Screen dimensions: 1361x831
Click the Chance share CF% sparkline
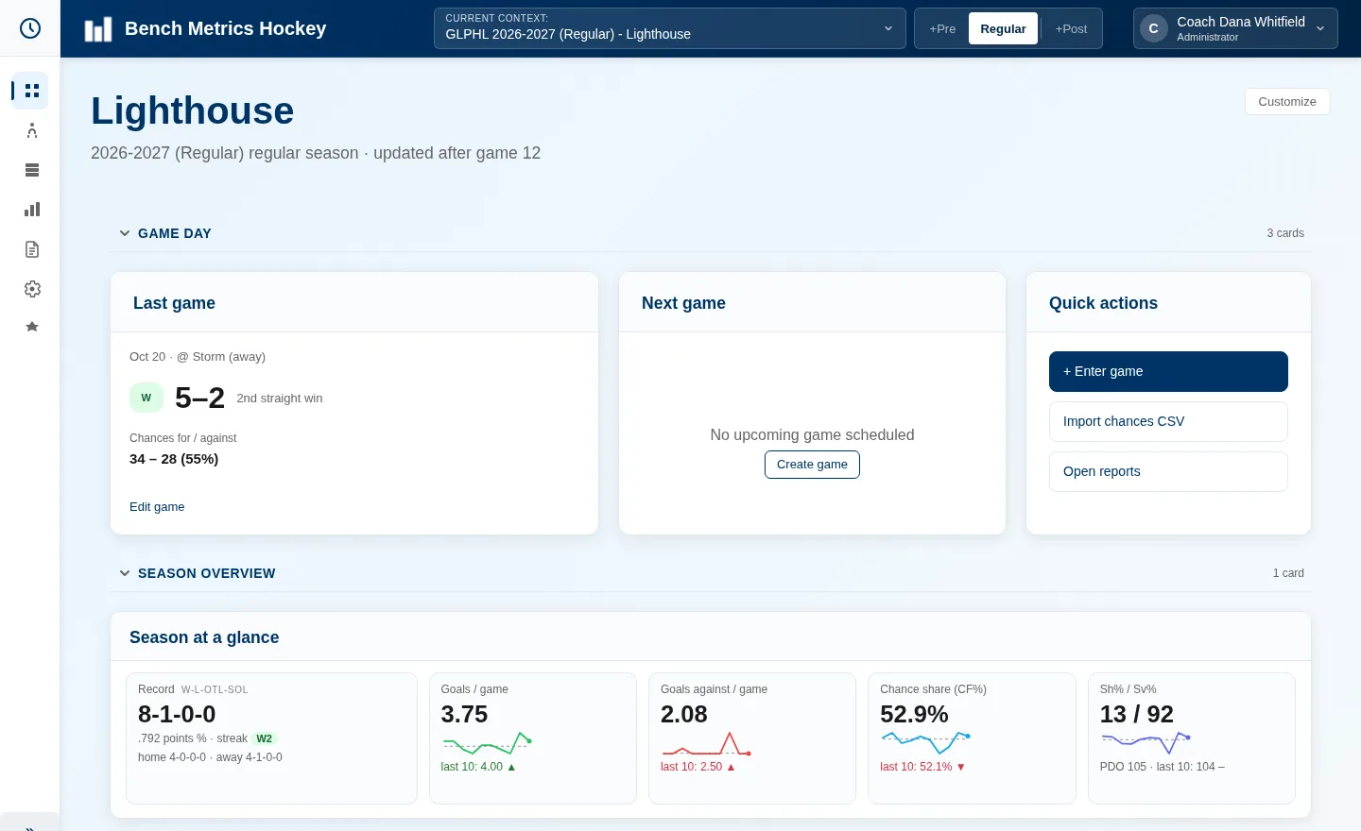(926, 743)
